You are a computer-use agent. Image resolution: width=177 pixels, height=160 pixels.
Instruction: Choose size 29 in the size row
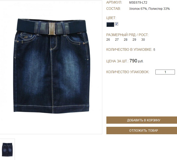click(134, 40)
